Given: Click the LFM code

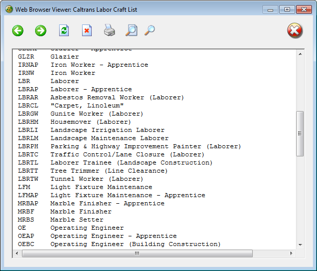Looking at the screenshot, I should pyautogui.click(x=24, y=187).
